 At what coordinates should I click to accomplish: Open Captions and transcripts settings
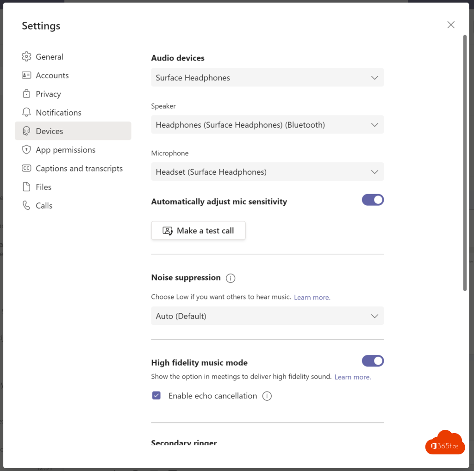(73, 168)
